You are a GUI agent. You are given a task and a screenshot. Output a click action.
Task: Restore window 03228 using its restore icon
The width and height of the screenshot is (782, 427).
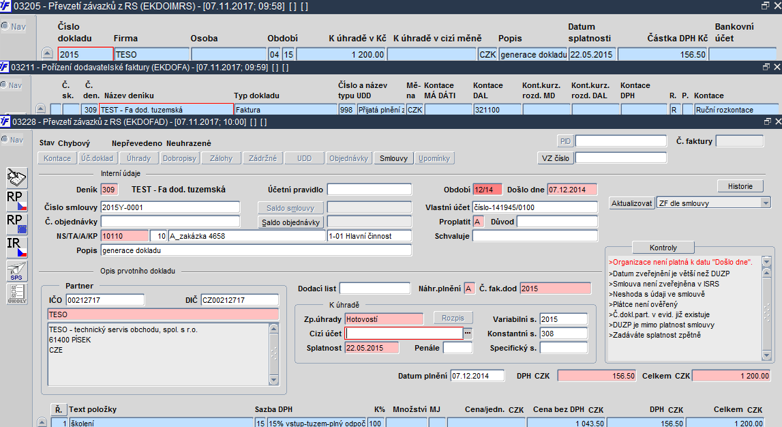click(x=767, y=121)
